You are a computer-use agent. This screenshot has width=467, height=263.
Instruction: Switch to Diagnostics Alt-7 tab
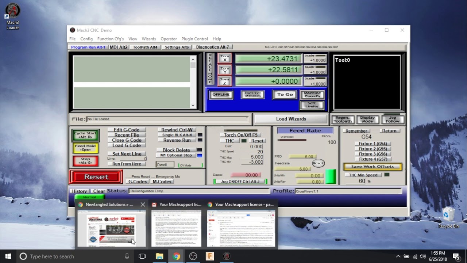(212, 47)
